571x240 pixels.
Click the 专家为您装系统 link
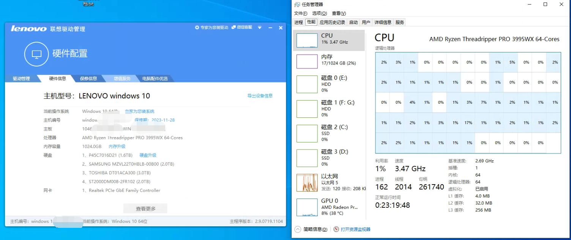click(140, 111)
